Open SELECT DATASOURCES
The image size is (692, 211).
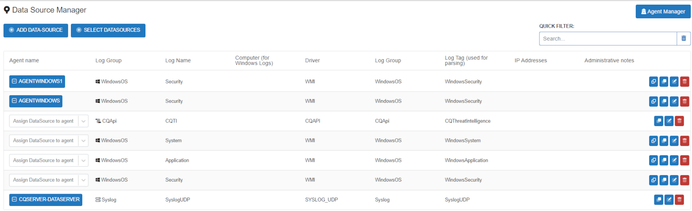pos(108,30)
